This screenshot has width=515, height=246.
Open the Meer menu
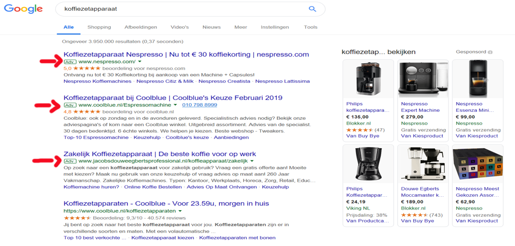241,27
